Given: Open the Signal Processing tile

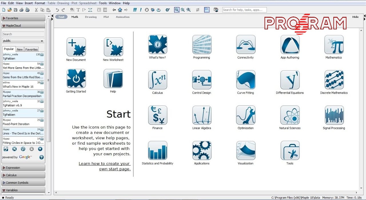Looking at the screenshot, I should point(334,115).
